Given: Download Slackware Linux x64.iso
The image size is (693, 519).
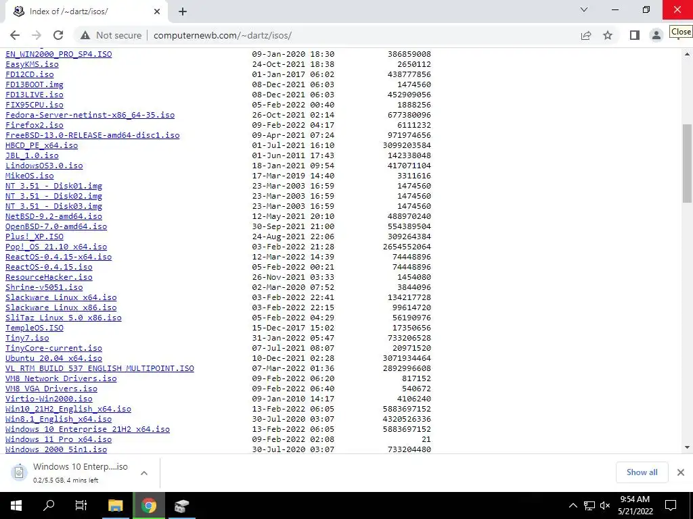Looking at the screenshot, I should coord(61,297).
